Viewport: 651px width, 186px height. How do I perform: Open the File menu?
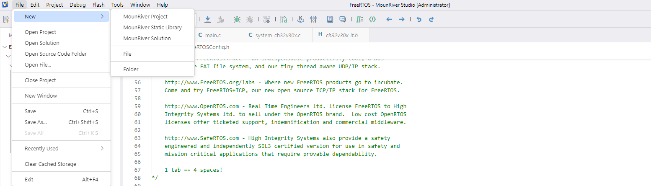[x=20, y=5]
